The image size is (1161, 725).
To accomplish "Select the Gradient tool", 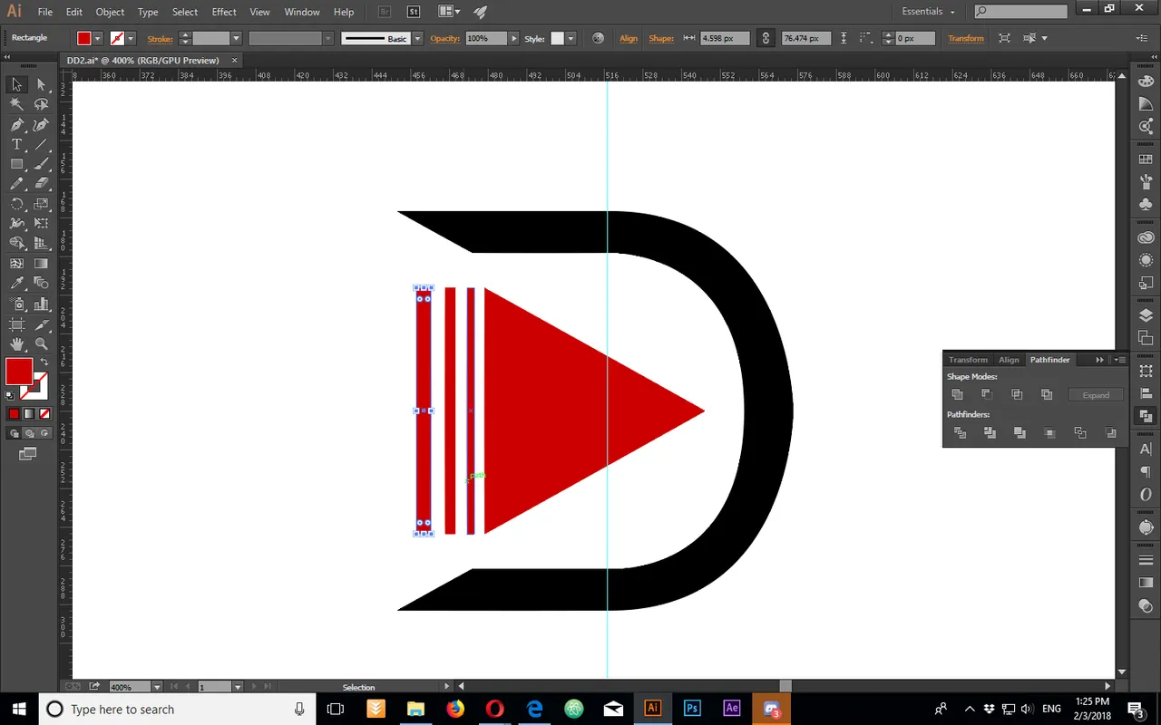I will click(41, 264).
